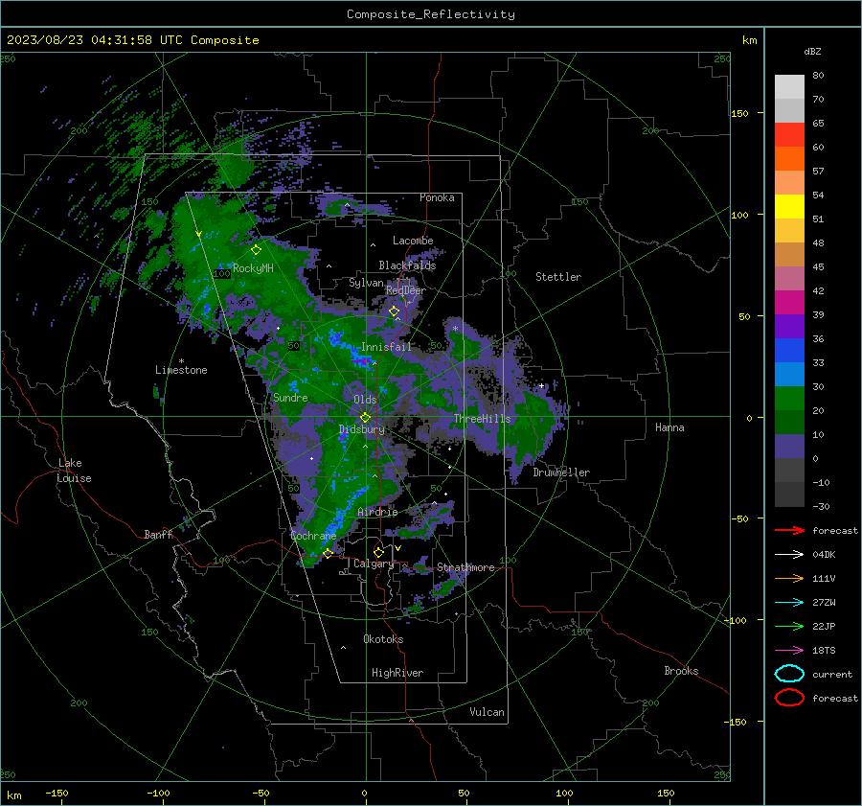Click the yellow V marker right of Calgary diamond
This screenshot has width=862, height=806.
[x=397, y=548]
